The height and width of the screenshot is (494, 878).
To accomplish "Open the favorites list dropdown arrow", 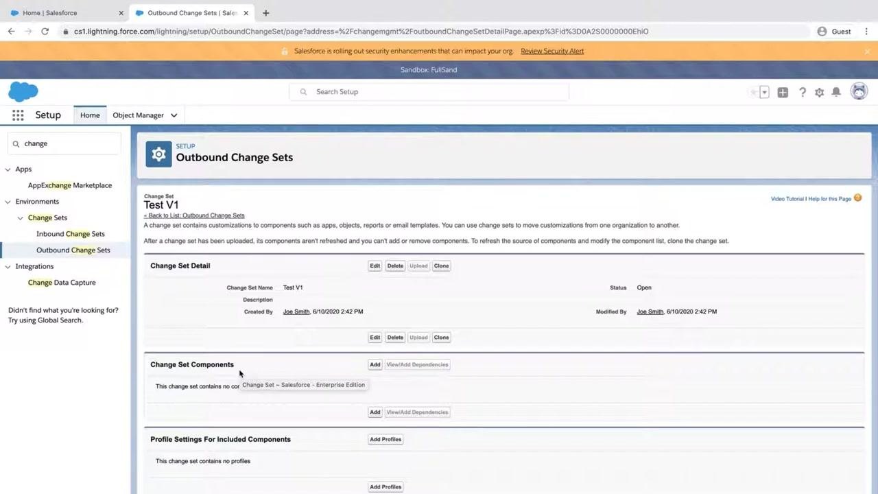I will [x=764, y=92].
